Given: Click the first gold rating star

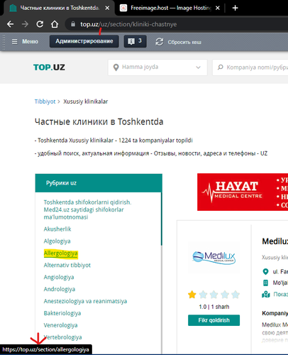Looking at the screenshot, I should click(x=192, y=295).
